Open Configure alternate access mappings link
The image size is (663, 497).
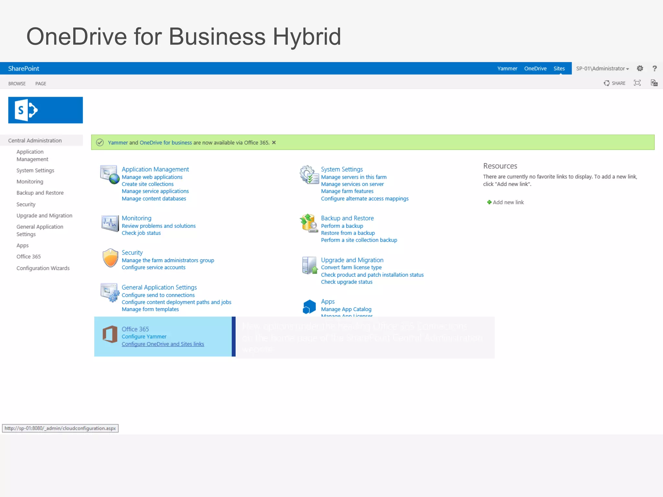365,199
